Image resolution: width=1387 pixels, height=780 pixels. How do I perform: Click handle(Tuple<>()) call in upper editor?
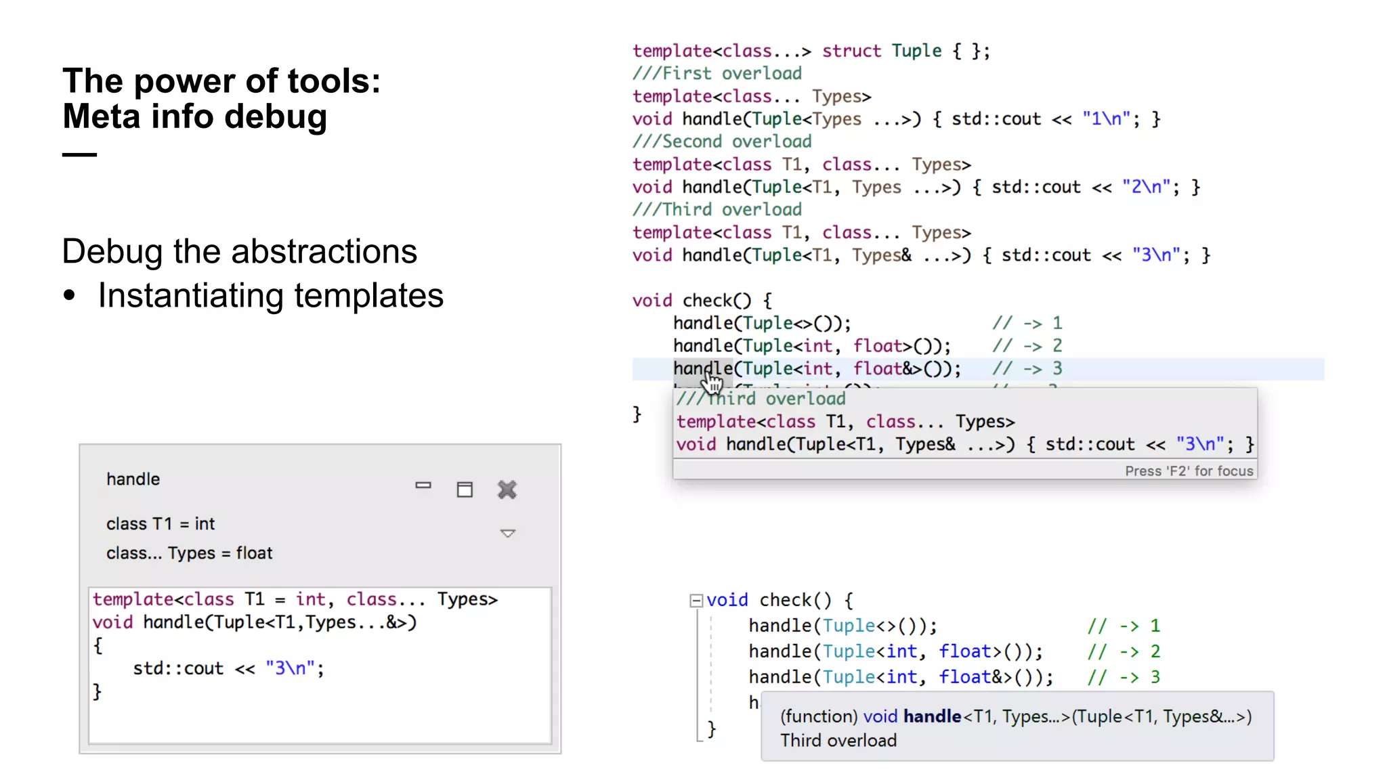tap(762, 324)
